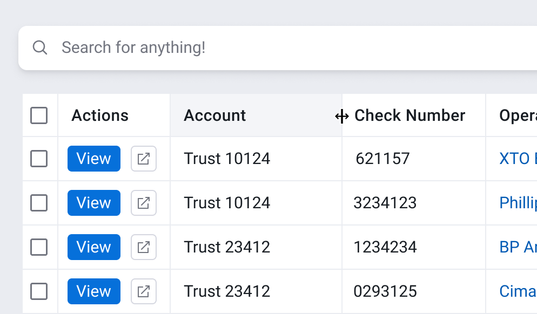Open external link icon for check 1234234

pyautogui.click(x=144, y=247)
